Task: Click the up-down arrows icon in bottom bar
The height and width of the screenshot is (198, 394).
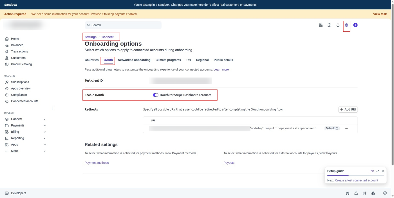Action: (364, 193)
